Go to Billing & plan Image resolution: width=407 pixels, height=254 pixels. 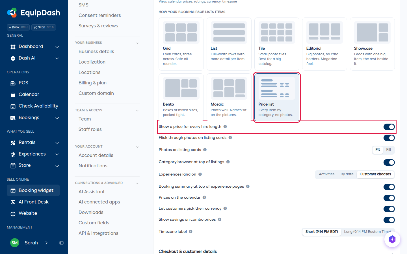tap(93, 83)
